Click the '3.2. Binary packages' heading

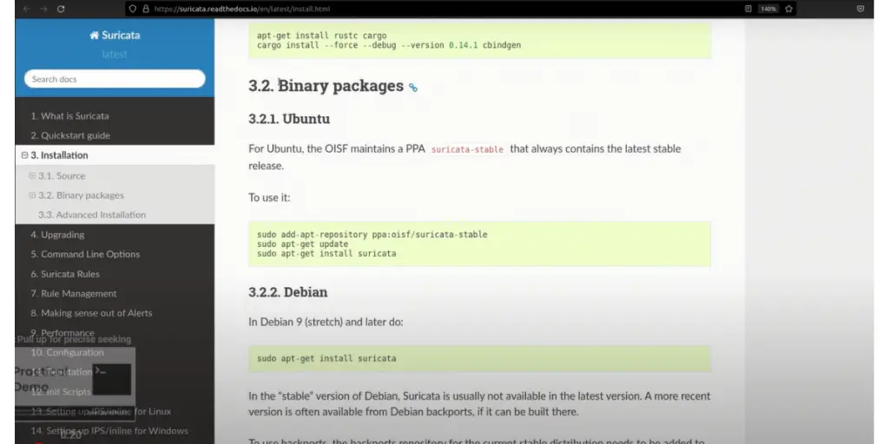[326, 86]
